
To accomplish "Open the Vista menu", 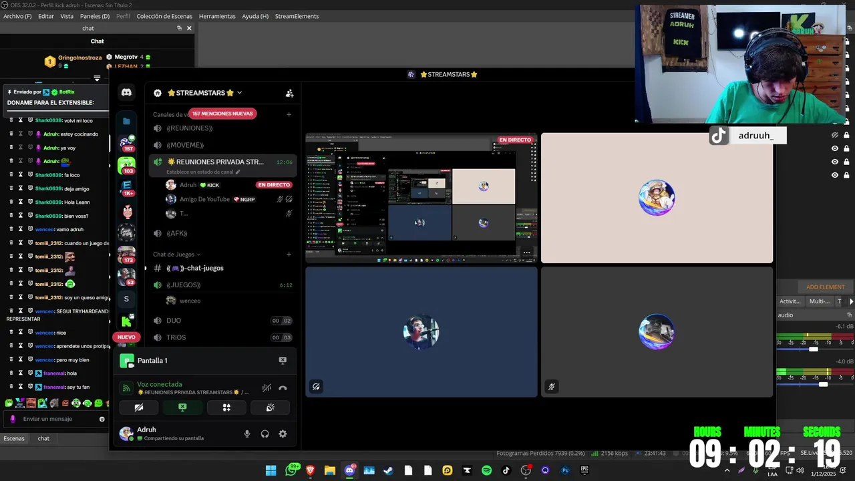I will coord(67,16).
